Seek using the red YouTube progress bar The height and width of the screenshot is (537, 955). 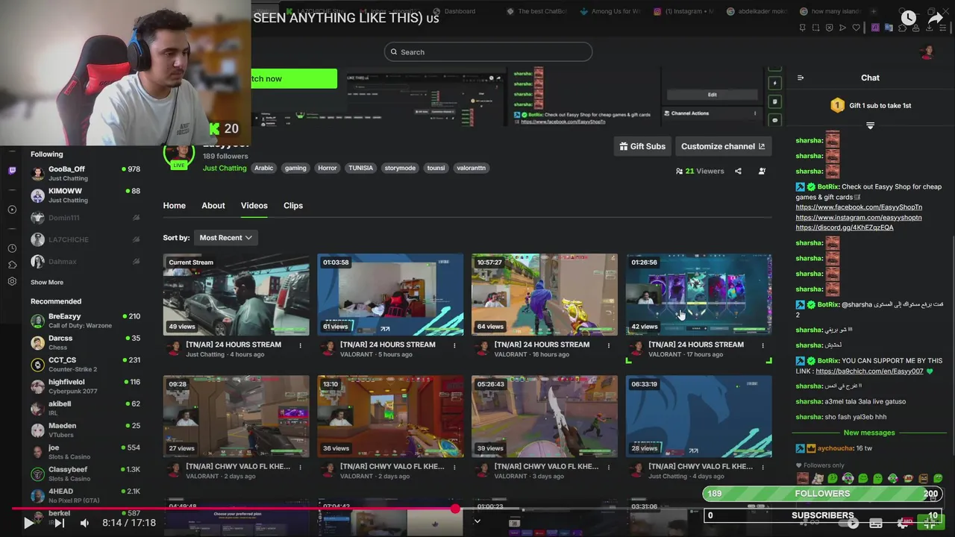pos(233,509)
